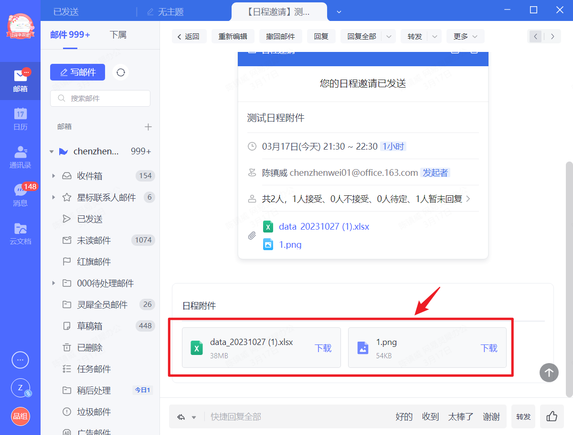Click the 撤回邮件 button
The width and height of the screenshot is (573, 435).
click(281, 37)
